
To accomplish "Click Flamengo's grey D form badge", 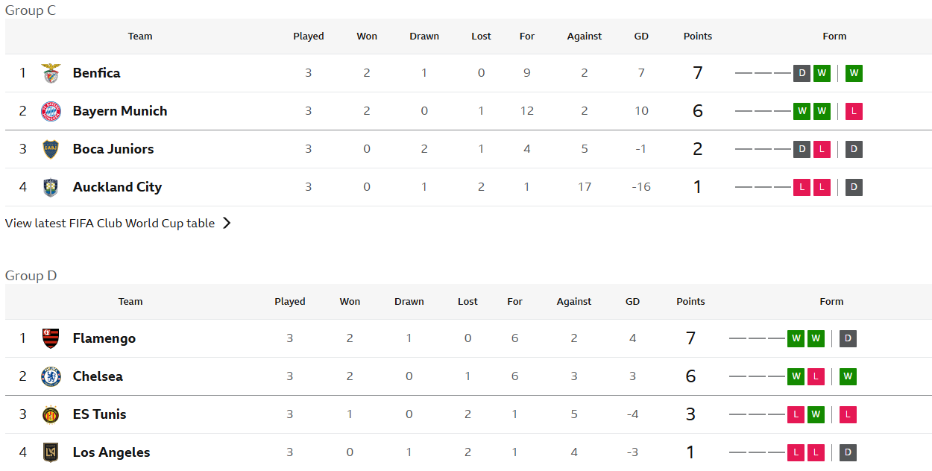I will [x=848, y=338].
